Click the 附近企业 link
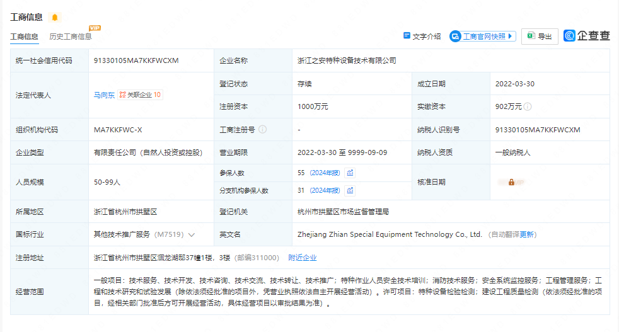 303,258
